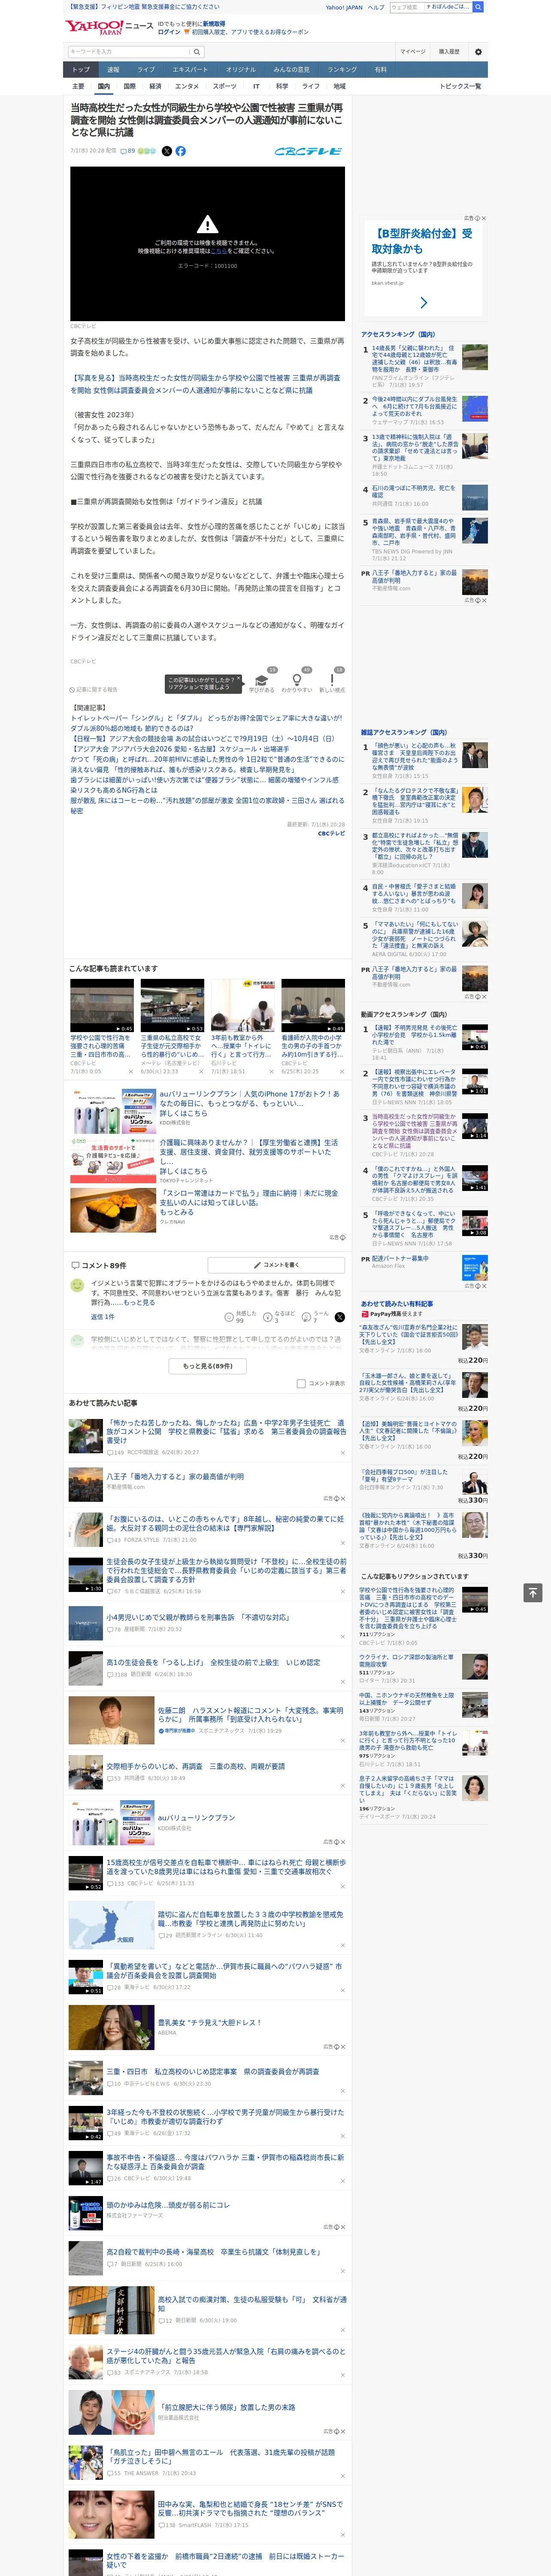551x2576 pixels.
Task: Open the 速報 tab in main navigation
Action: click(x=113, y=69)
